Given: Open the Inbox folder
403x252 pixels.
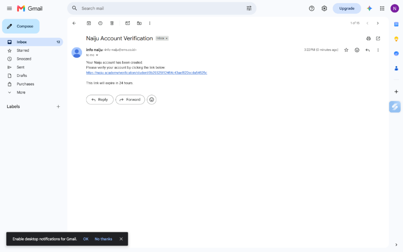Looking at the screenshot, I should (31, 42).
